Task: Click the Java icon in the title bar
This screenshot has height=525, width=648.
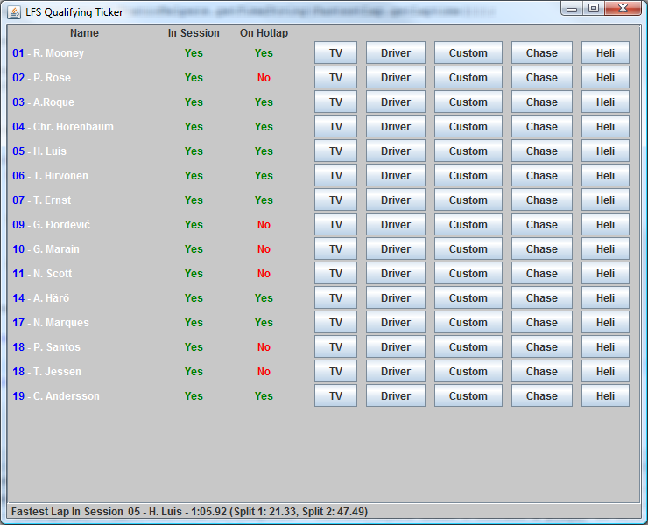Action: click(x=14, y=12)
